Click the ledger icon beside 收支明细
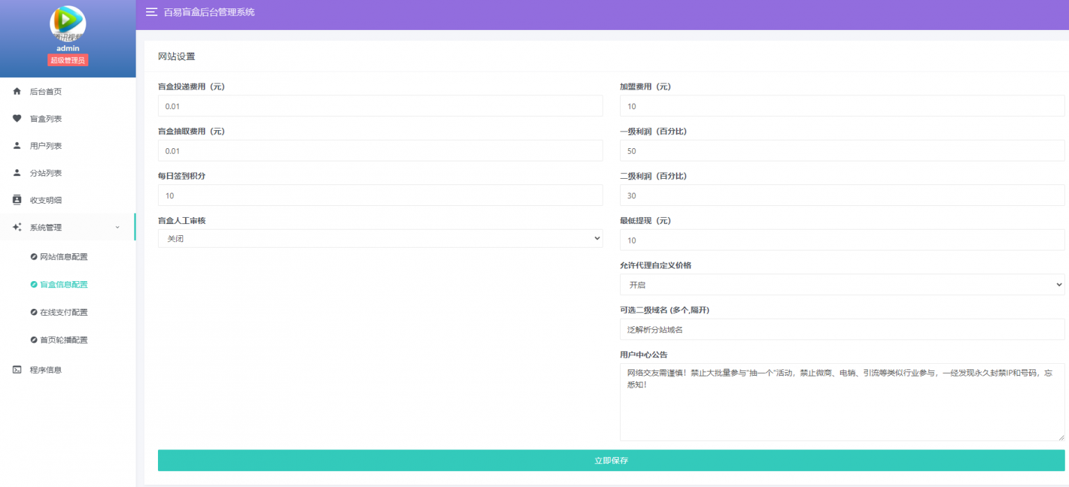 (17, 200)
